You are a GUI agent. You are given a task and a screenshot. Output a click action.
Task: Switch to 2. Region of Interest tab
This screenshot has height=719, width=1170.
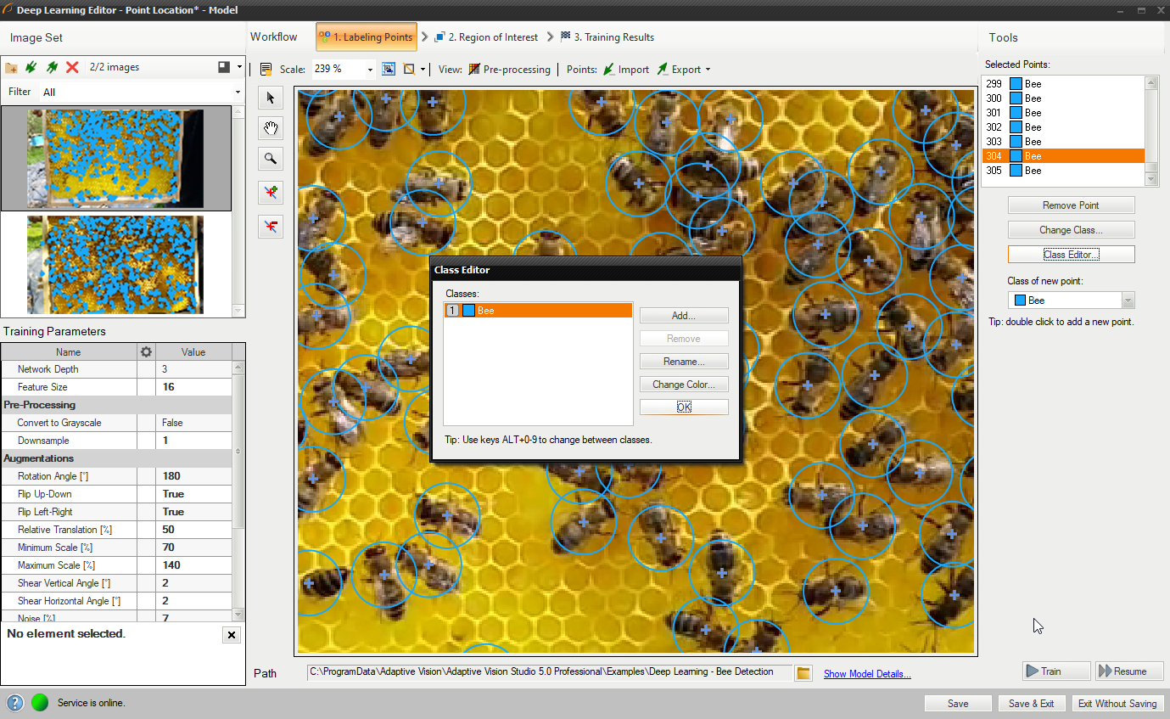pyautogui.click(x=485, y=37)
